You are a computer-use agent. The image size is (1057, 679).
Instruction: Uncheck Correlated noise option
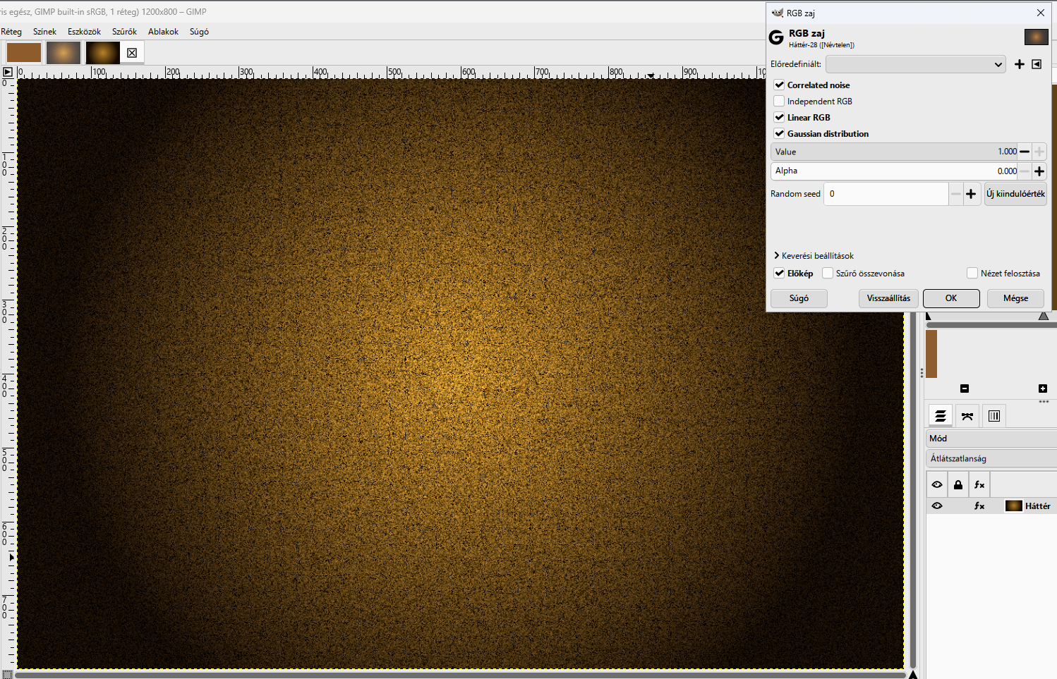[780, 85]
